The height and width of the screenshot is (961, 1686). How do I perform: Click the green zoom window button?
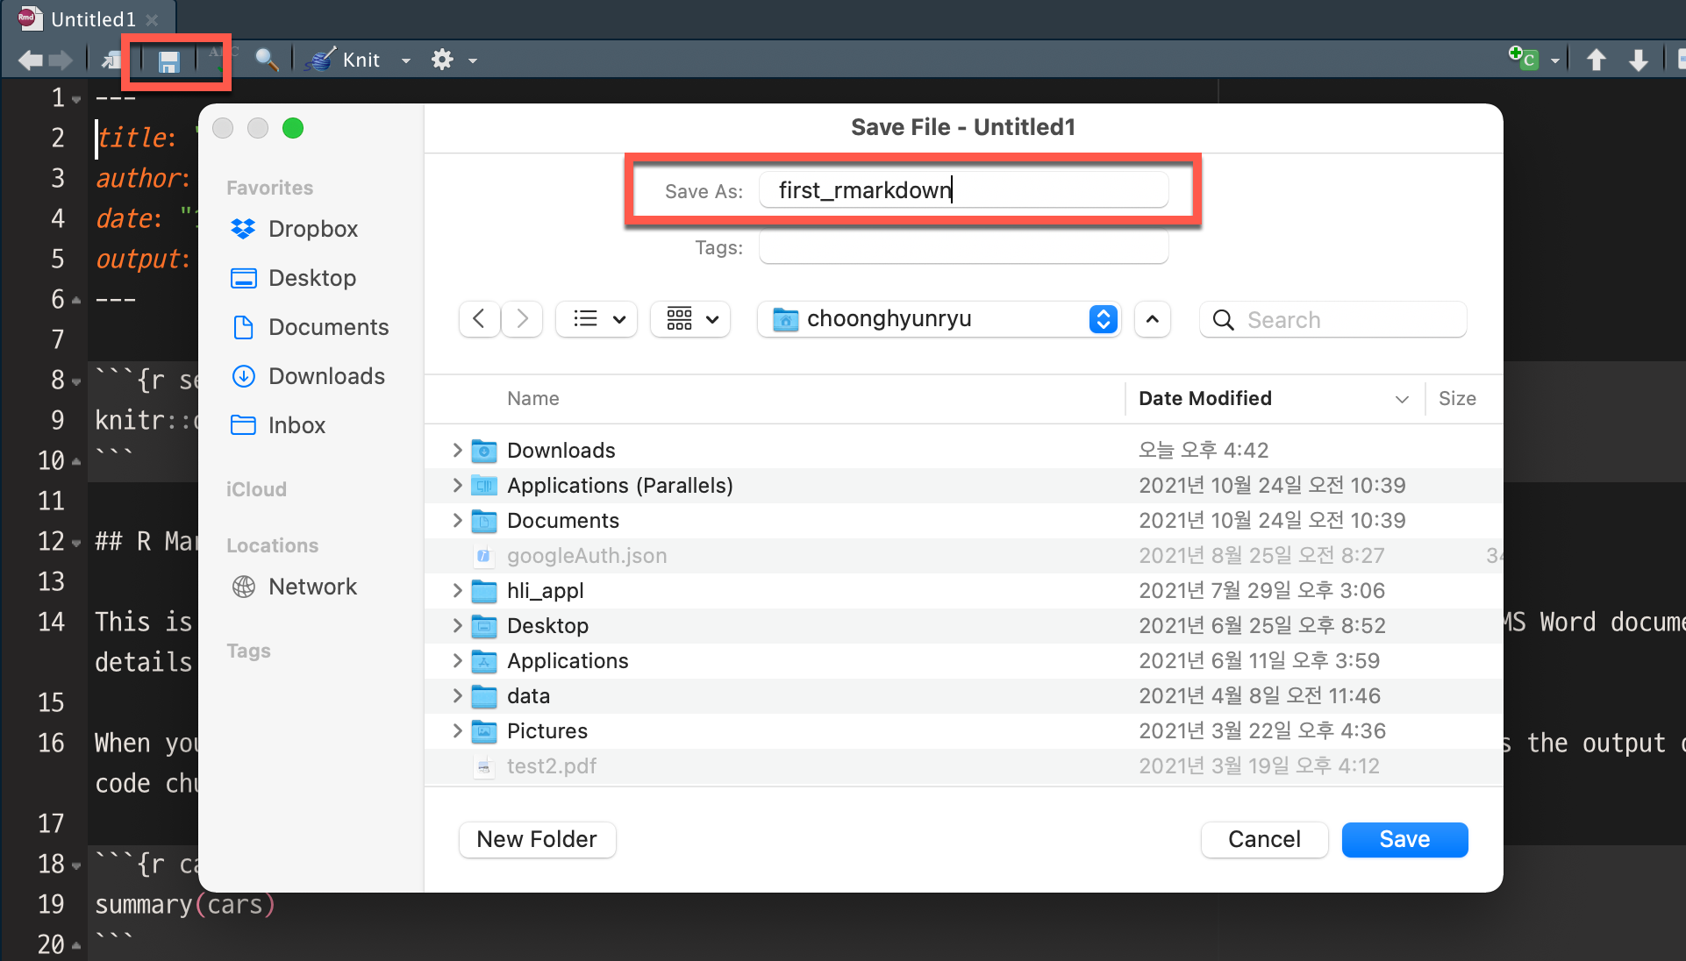(293, 129)
